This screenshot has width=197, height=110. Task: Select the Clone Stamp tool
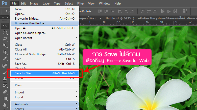pos(5,79)
